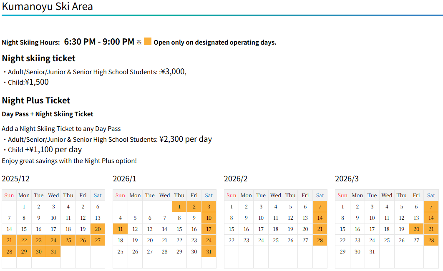443x271 pixels.
Task: Select January 1 in the 2026/1 calendar
Action: (x=179, y=206)
